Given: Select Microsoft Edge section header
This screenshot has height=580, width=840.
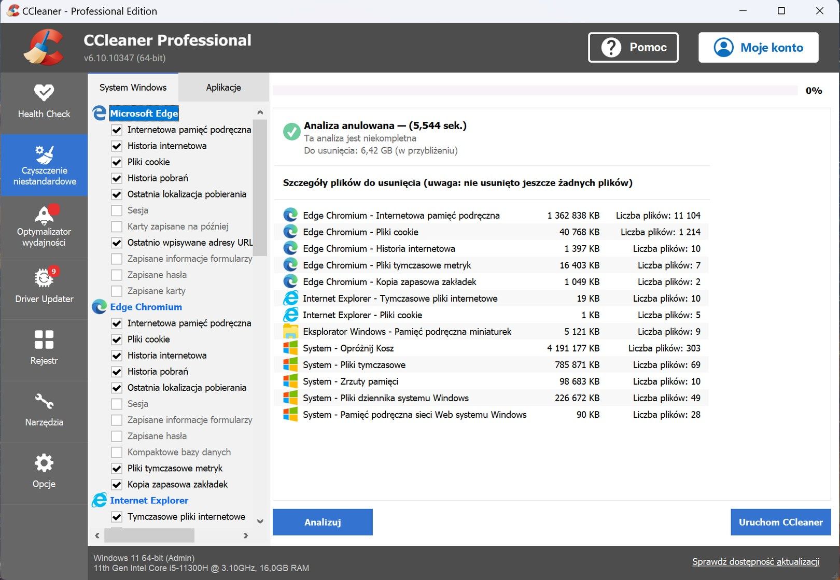Looking at the screenshot, I should click(144, 113).
